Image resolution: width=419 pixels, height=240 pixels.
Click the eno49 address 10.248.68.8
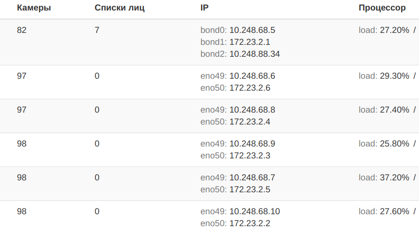tap(252, 110)
